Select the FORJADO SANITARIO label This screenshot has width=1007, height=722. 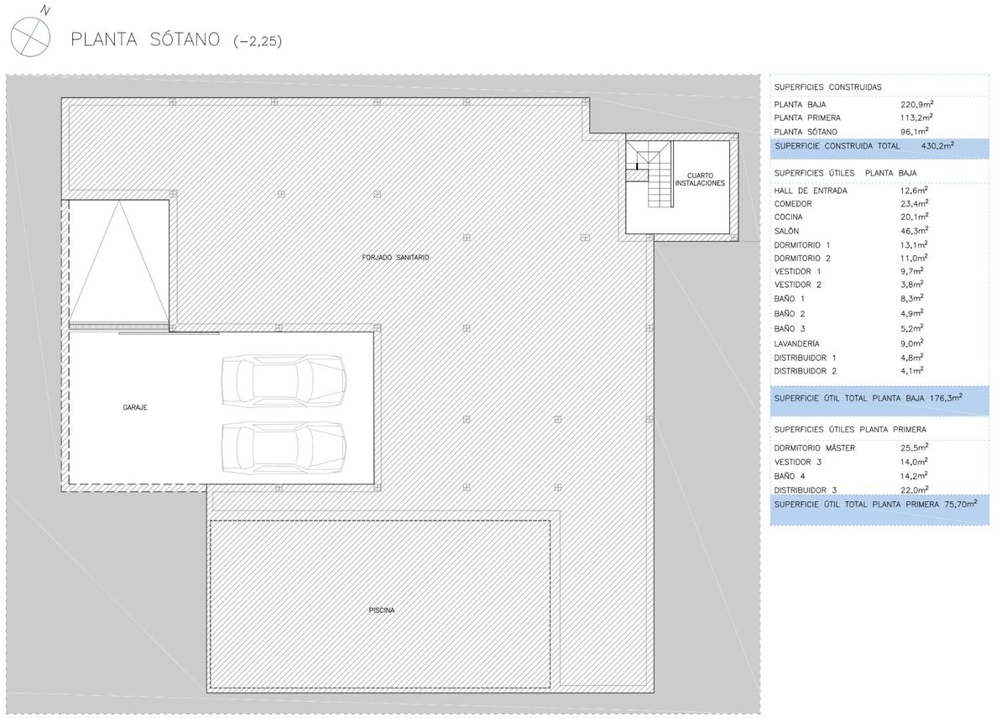click(x=390, y=258)
